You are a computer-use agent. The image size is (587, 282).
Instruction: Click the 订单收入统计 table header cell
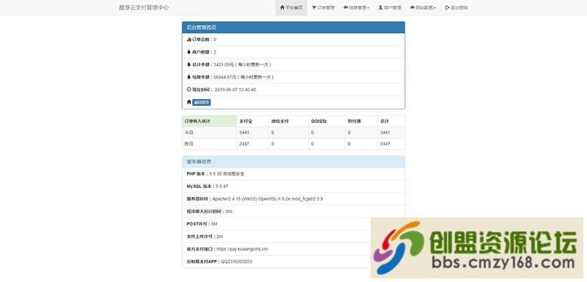point(209,121)
